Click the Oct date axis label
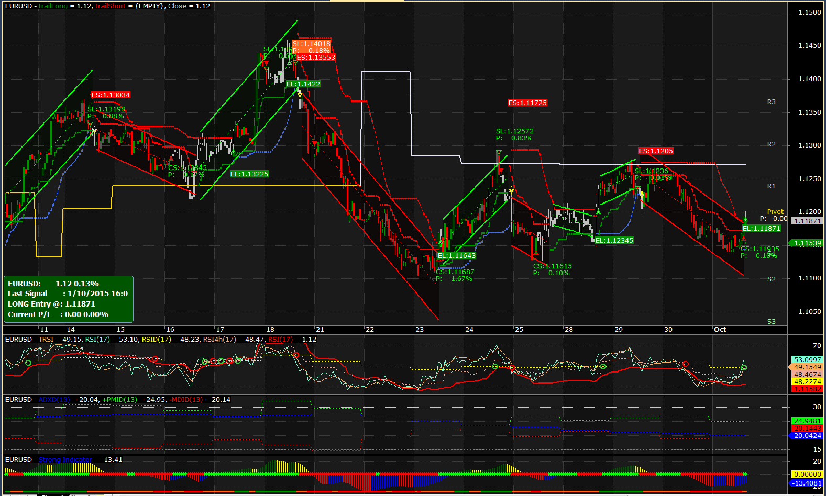This screenshot has width=826, height=496. (720, 329)
